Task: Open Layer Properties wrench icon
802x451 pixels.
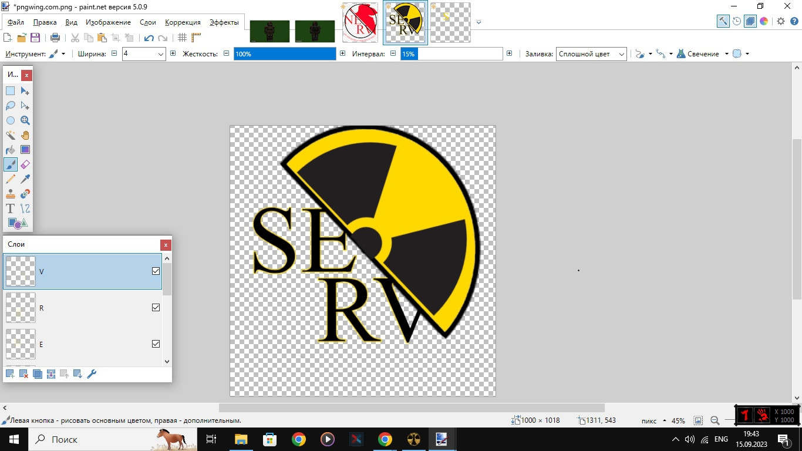Action: pyautogui.click(x=92, y=374)
